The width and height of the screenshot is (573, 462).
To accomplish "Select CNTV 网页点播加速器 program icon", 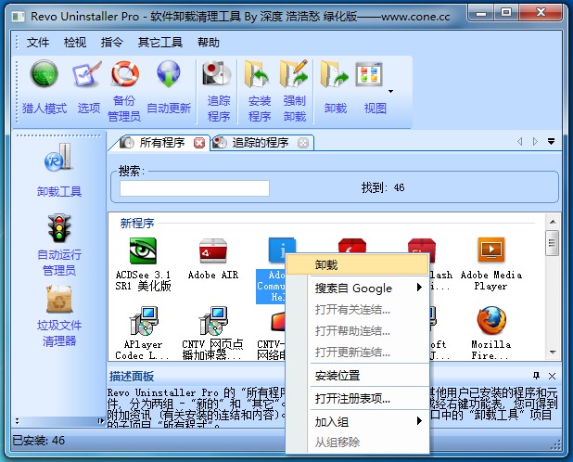I will click(x=213, y=321).
